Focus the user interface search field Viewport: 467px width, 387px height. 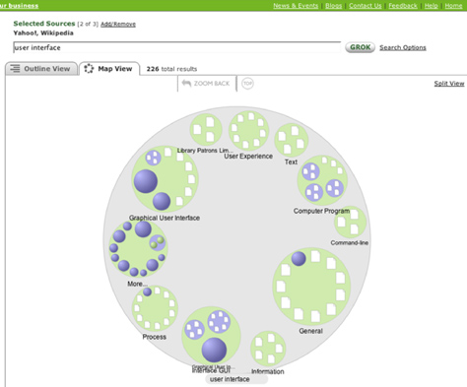(176, 47)
